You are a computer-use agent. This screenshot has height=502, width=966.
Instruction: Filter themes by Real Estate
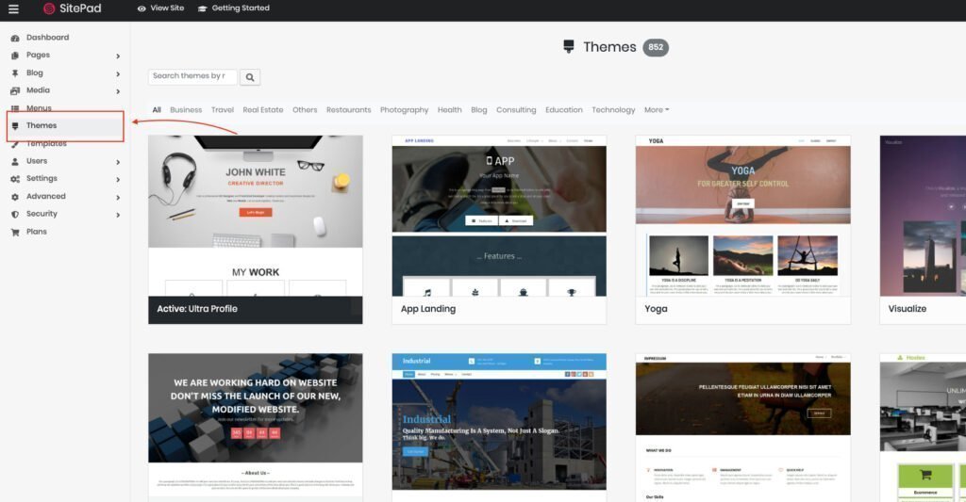pos(263,109)
